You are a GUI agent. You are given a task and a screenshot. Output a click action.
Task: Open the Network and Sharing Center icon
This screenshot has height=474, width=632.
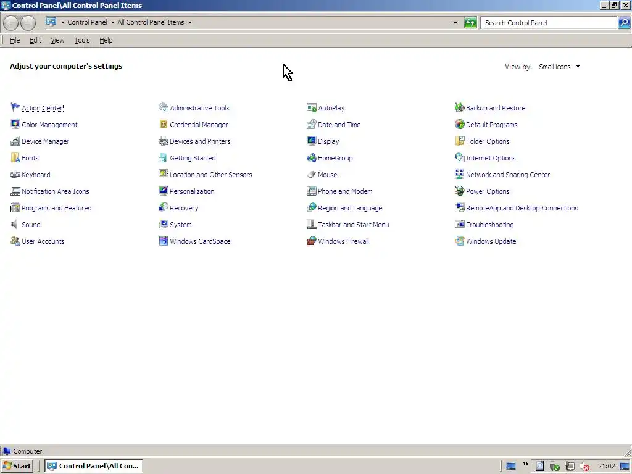click(459, 175)
